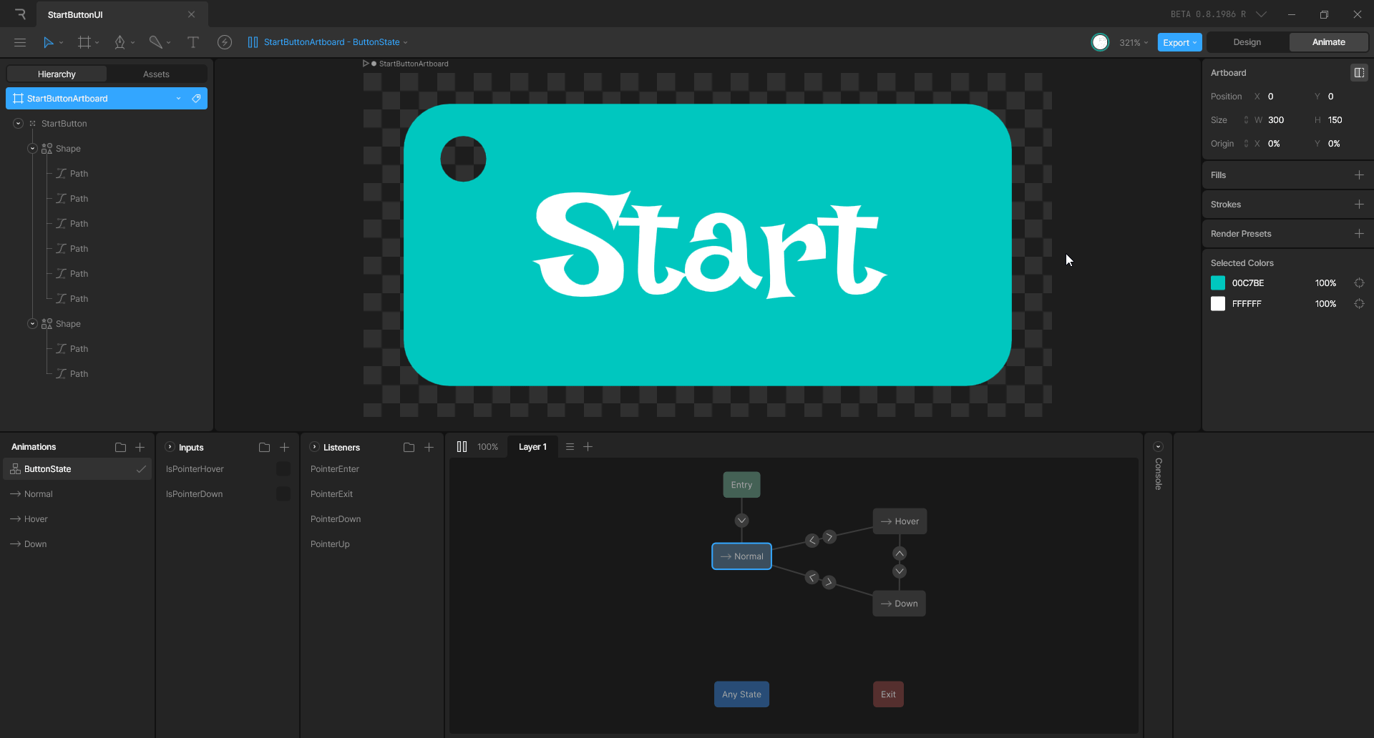Select the Layer 1 tab
Viewport: 1374px width, 738px height.
click(x=532, y=447)
